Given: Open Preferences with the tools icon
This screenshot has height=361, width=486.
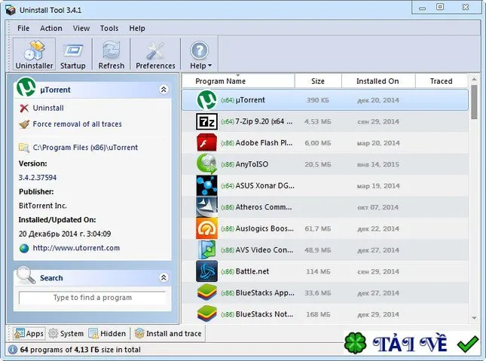Looking at the screenshot, I should coord(155,54).
